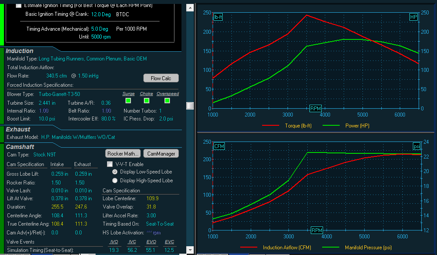Open the Flow Calc dialog

click(161, 78)
